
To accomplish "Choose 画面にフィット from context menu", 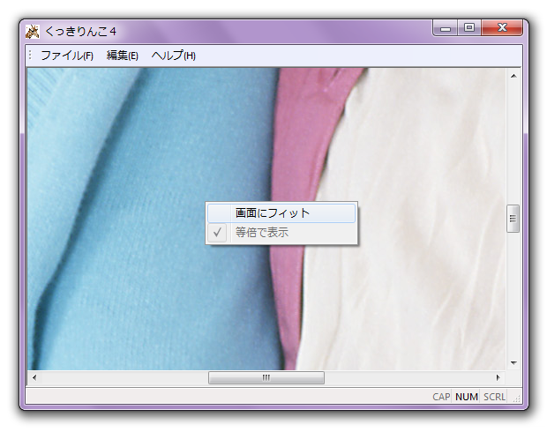I will [281, 213].
